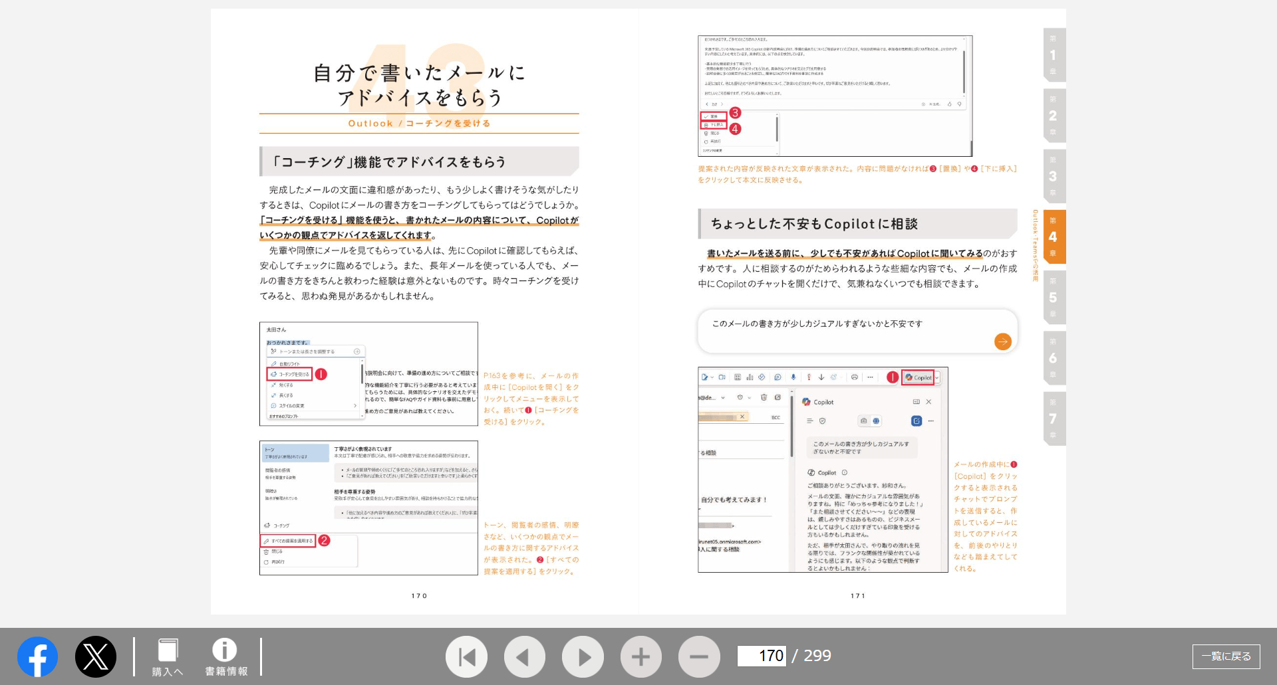Share the book on X (Twitter)
The width and height of the screenshot is (1277, 685).
click(96, 656)
